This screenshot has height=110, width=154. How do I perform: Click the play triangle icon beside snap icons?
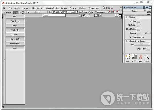click(x=121, y=12)
